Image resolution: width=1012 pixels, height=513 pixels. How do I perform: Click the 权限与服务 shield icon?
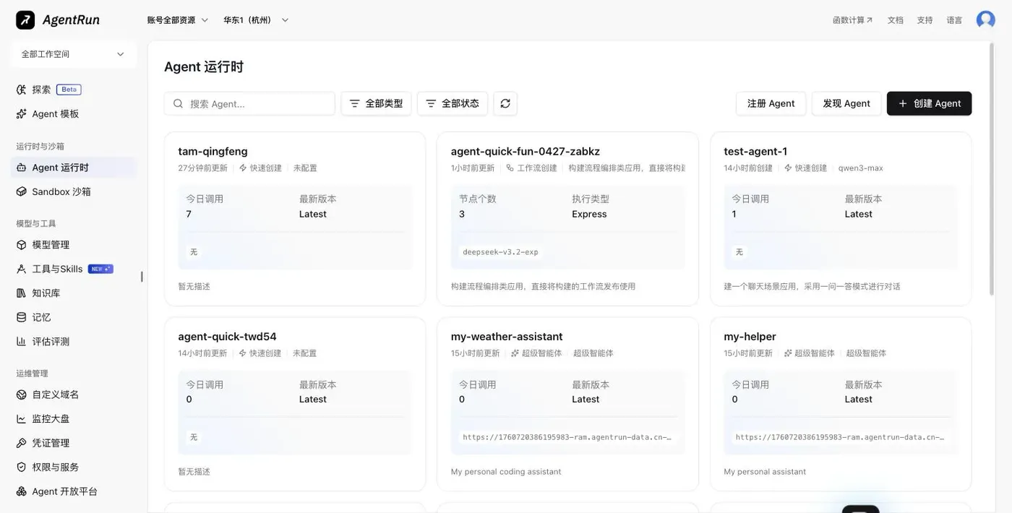point(22,467)
